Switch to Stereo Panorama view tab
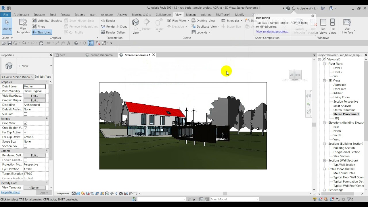 click(102, 55)
